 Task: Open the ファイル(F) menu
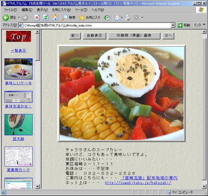click(10, 10)
